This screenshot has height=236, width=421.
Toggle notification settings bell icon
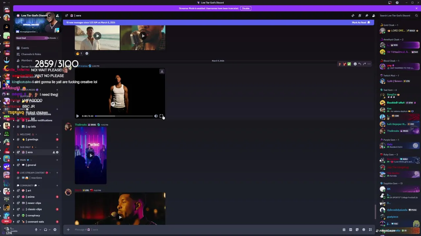pos(360,15)
